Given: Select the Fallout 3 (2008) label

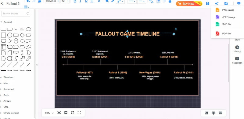Looking at the screenshot, I should tap(134, 57).
